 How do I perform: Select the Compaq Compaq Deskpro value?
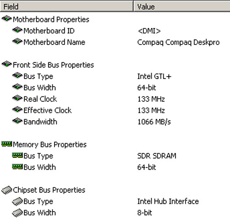coord(178,42)
